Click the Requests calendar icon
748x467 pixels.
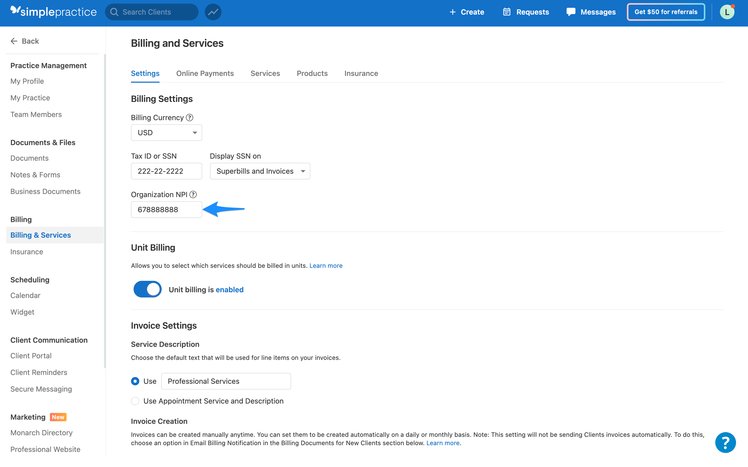pos(507,12)
